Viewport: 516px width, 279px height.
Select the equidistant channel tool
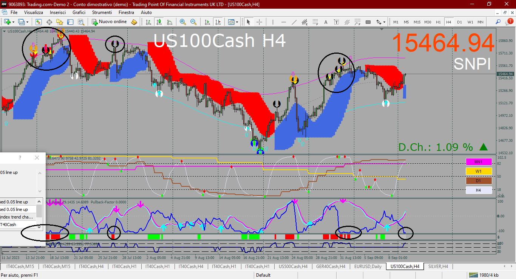304,22
